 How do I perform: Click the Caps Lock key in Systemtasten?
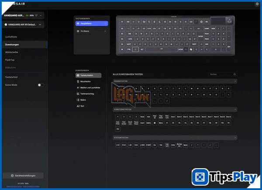click(167, 145)
